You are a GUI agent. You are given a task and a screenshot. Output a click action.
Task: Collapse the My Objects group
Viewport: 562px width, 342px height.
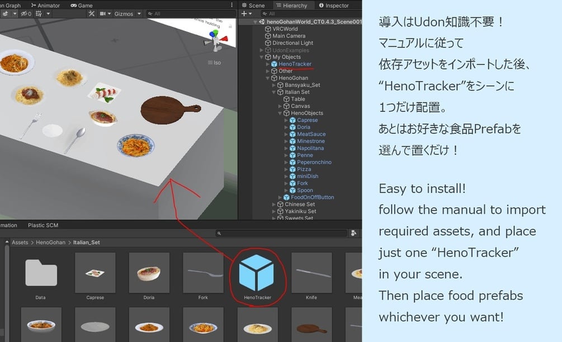tap(262, 57)
